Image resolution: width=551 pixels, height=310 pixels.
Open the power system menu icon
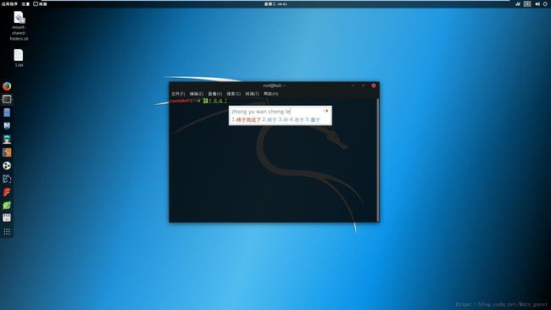(545, 4)
